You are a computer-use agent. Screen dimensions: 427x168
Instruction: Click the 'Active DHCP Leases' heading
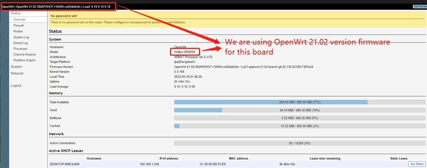(66, 151)
